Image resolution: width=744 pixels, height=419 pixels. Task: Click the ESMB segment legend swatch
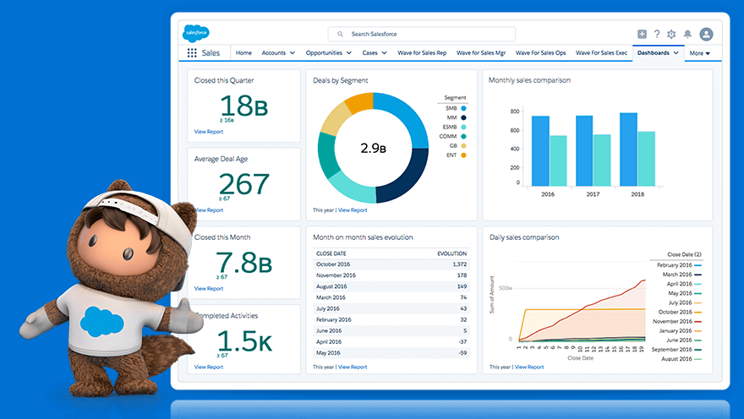[463, 127]
